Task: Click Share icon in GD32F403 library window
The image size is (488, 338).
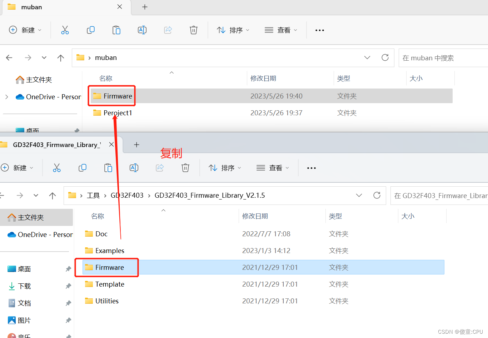Action: (x=160, y=168)
